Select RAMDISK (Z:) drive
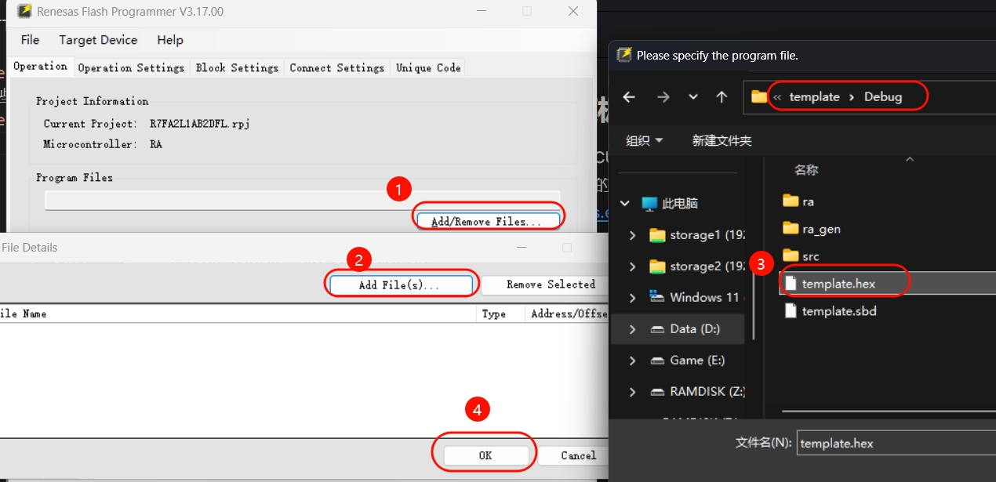The height and width of the screenshot is (482, 996). [x=696, y=392]
